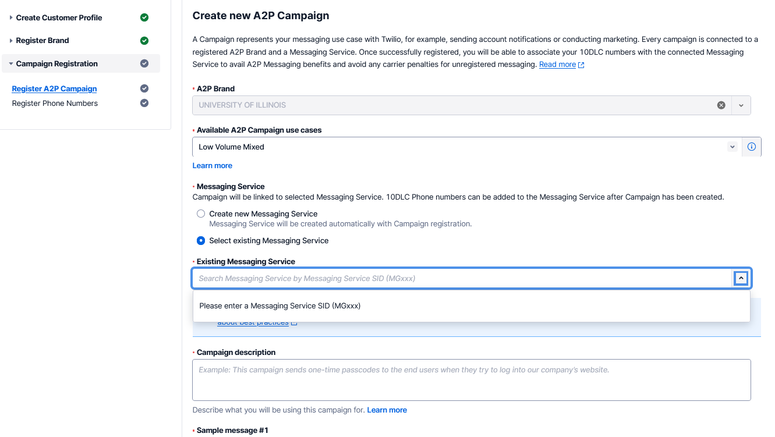Click green checkmark beside Register Brand
Screen dimensions: 775x437
(x=144, y=40)
